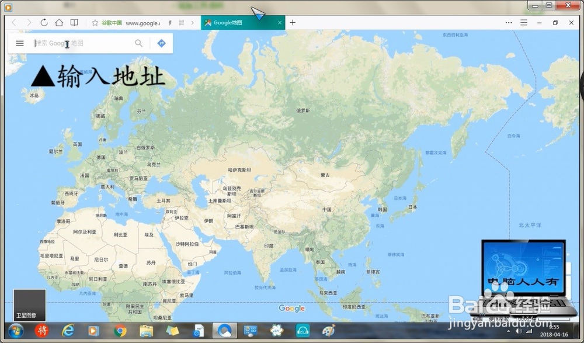Click the 韩国 label on the map
The height and width of the screenshot is (343, 584).
point(383,210)
